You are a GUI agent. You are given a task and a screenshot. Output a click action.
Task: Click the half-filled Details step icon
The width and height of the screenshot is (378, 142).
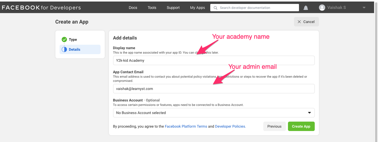[64, 49]
